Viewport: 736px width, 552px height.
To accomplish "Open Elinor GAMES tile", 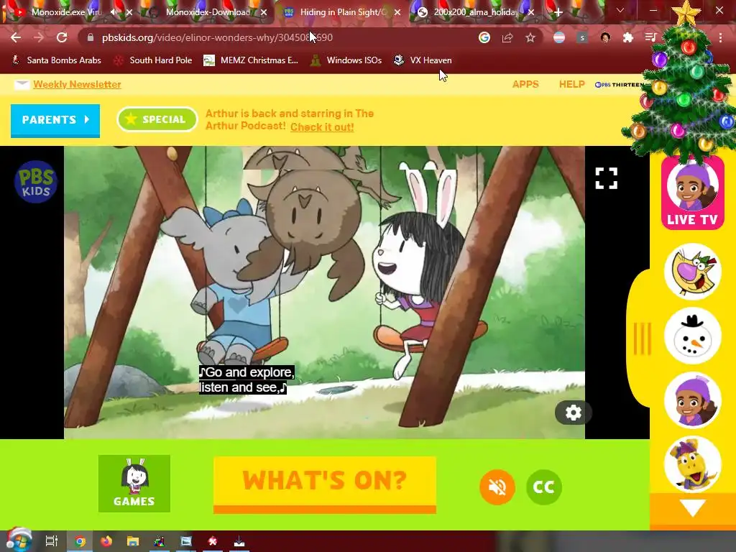I will 134,484.
